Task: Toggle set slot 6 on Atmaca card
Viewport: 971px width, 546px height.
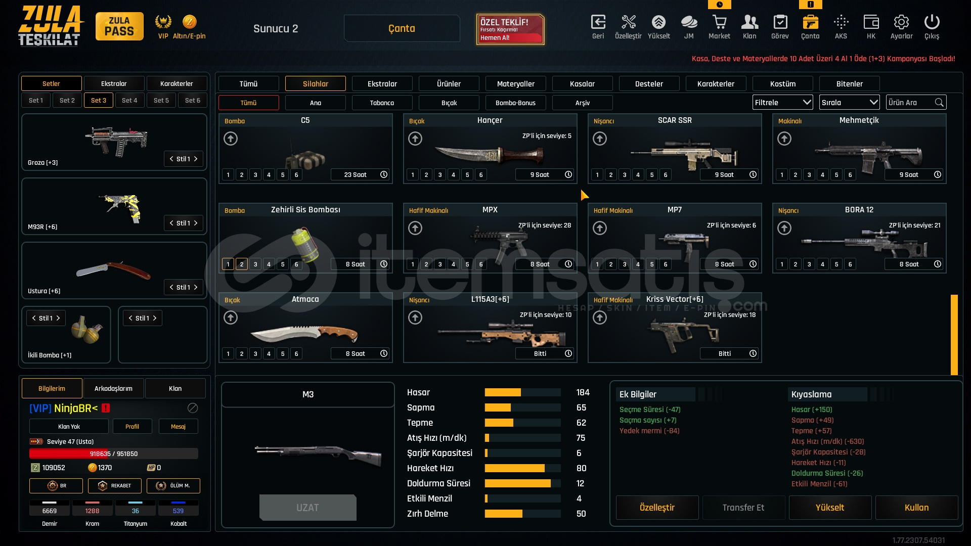Action: tap(296, 354)
